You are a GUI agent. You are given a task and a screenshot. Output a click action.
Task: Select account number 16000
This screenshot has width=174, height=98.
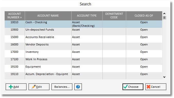[x=14, y=44]
